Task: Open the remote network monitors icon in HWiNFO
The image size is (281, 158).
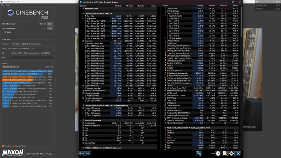Action: pyautogui.click(x=199, y=153)
